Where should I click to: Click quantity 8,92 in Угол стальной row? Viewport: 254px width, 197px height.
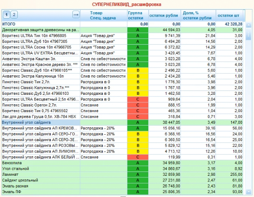click(238, 169)
